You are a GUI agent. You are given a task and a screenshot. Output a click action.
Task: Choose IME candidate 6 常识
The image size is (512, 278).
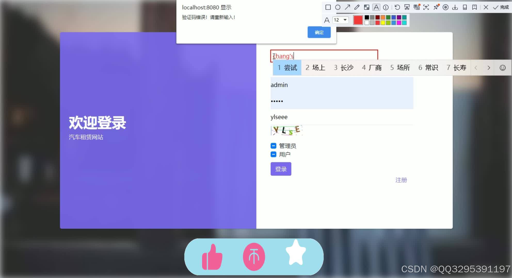click(428, 68)
